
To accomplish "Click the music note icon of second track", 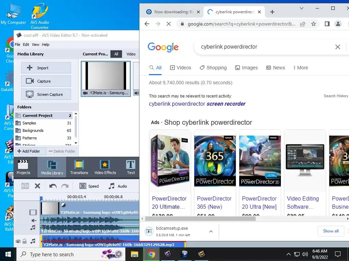I will pos(33,227).
